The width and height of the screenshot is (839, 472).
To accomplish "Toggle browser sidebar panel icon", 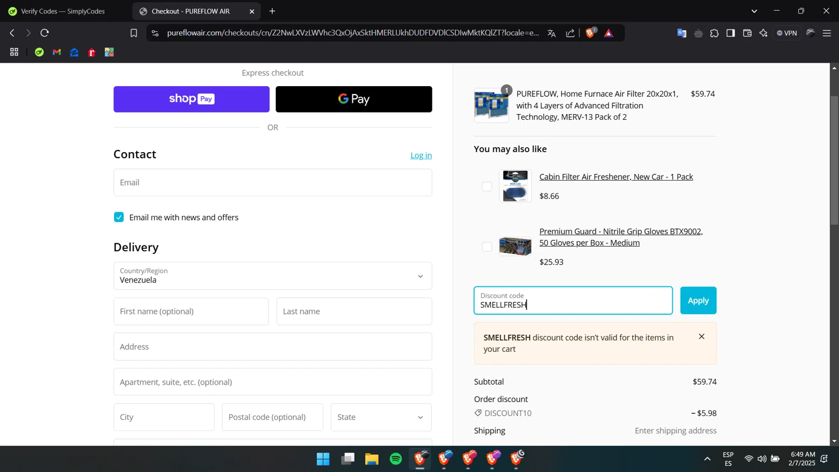I will (x=730, y=33).
